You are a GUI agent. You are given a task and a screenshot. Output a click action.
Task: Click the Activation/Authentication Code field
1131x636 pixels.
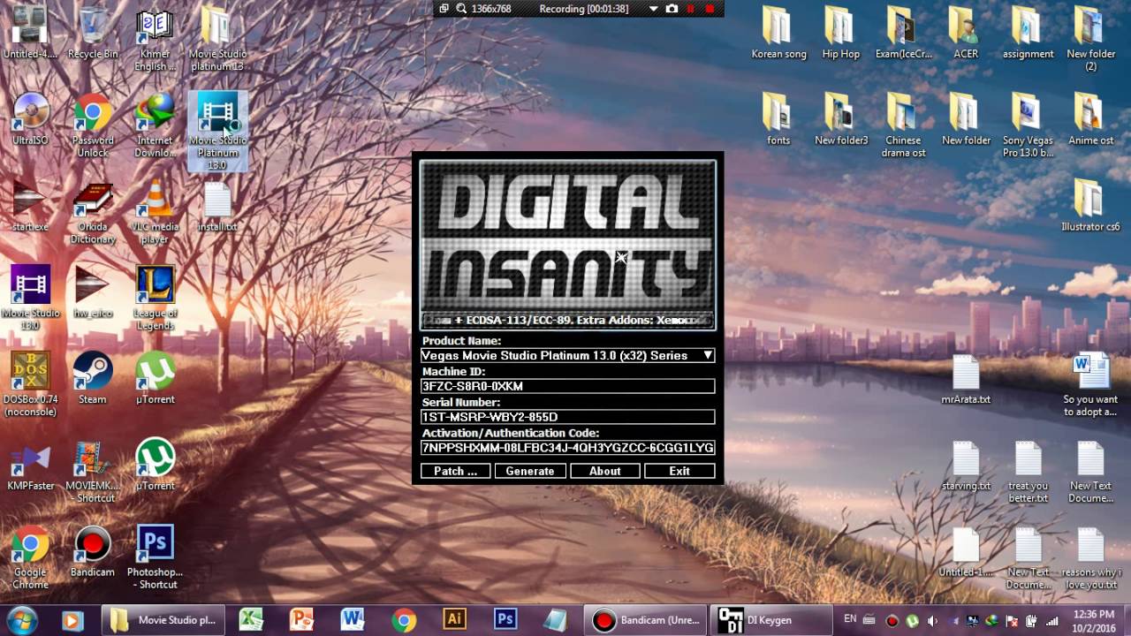(x=568, y=448)
